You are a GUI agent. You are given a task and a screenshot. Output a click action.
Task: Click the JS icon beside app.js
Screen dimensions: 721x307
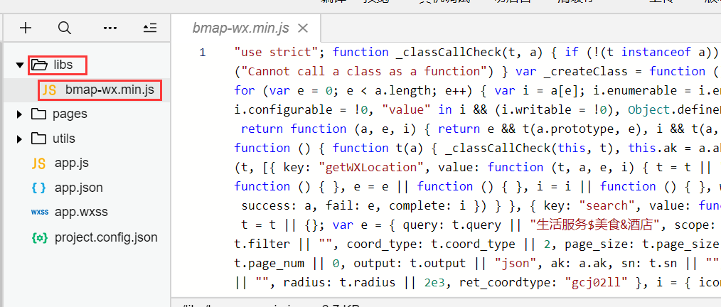pyautogui.click(x=38, y=163)
